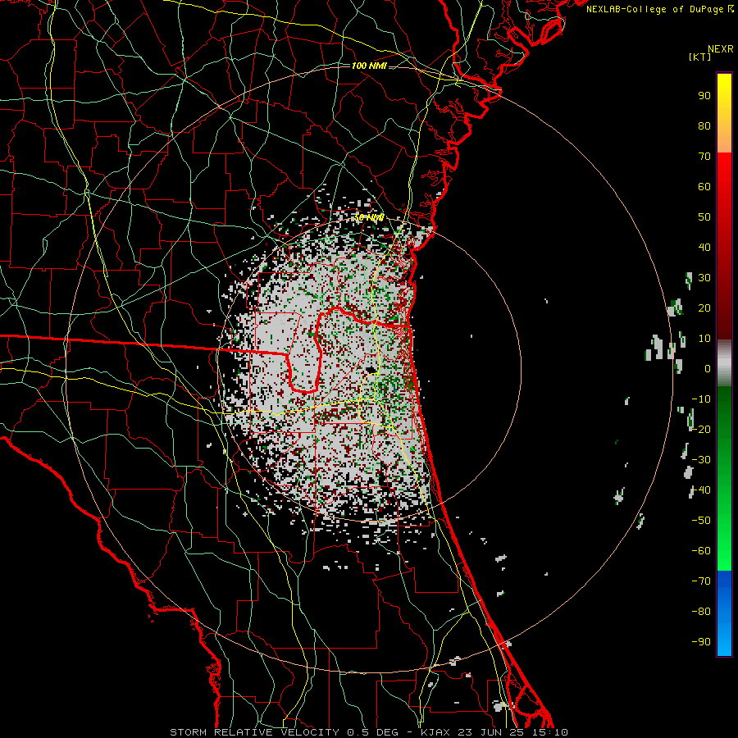This screenshot has width=738, height=738.
Task: Click the -10 scale label
Action: [x=701, y=399]
